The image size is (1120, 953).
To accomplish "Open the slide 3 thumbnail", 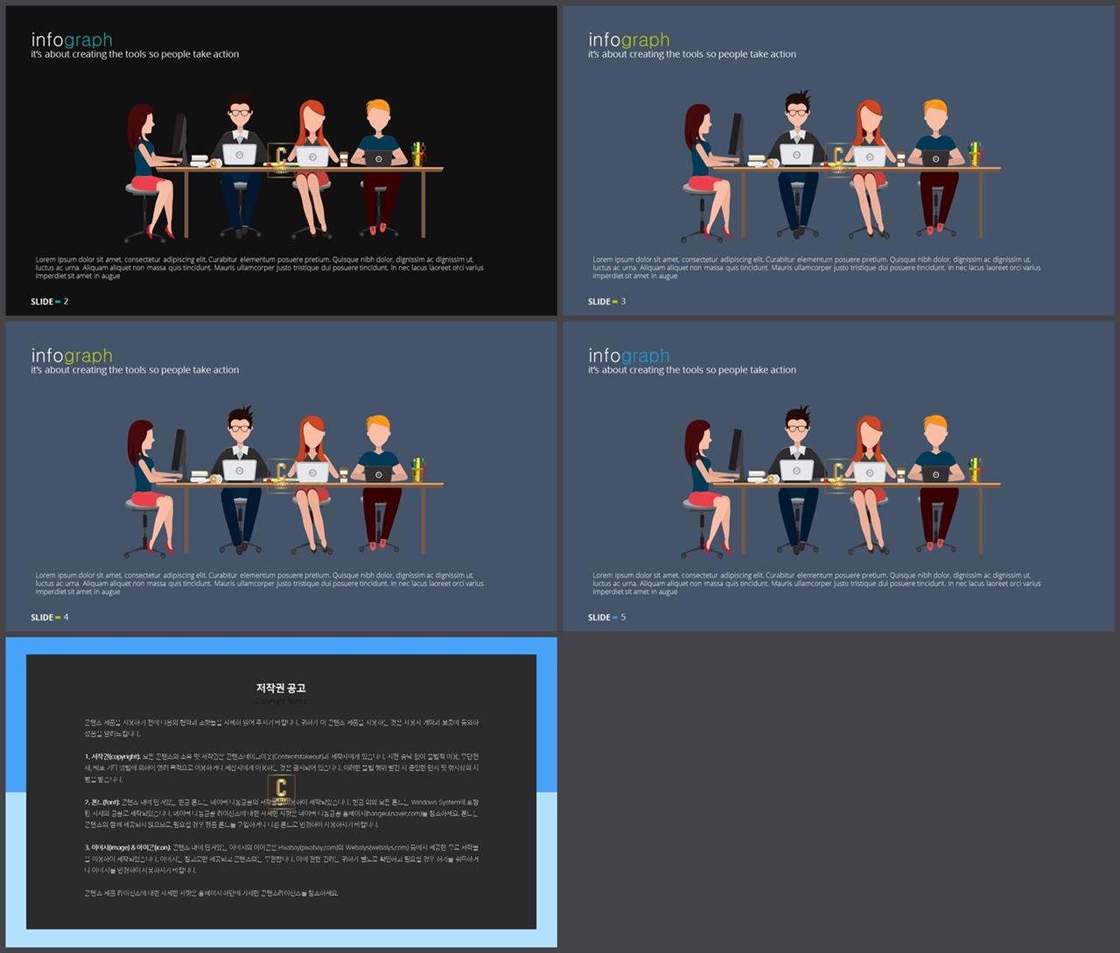I will 838,161.
